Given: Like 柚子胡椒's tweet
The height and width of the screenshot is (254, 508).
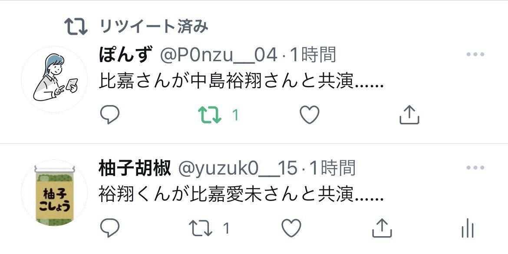Looking at the screenshot, I should (x=291, y=228).
